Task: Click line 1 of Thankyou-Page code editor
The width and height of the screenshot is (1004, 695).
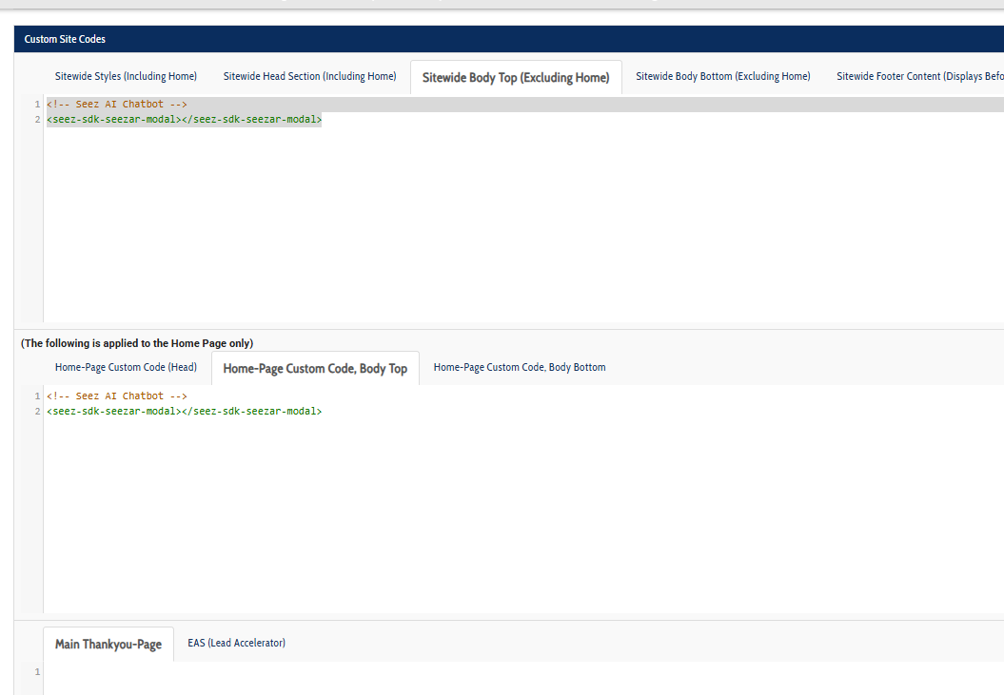Action: 523,672
